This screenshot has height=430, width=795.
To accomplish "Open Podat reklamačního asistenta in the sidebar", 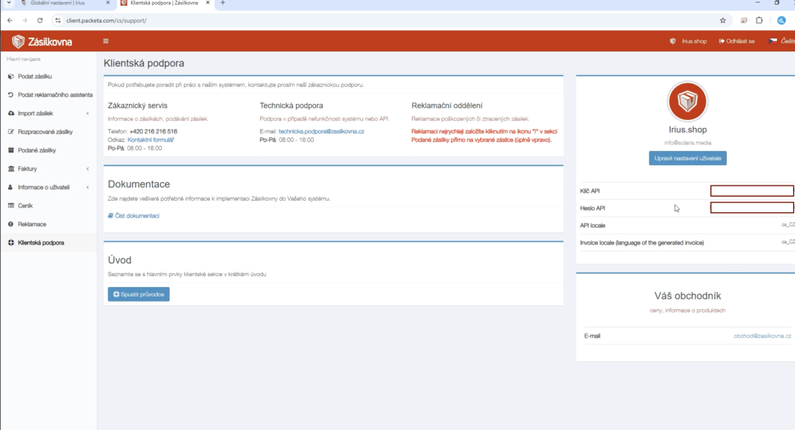I will tap(55, 95).
